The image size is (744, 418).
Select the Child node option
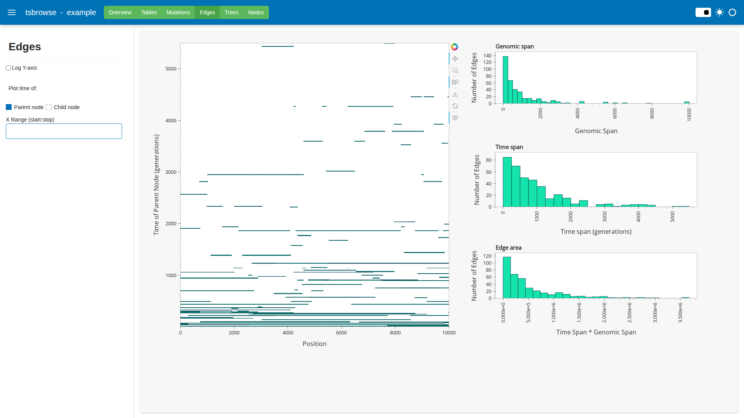[x=49, y=107]
